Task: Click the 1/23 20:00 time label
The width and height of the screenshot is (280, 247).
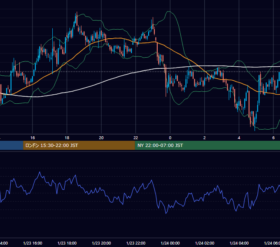Action: (101, 243)
